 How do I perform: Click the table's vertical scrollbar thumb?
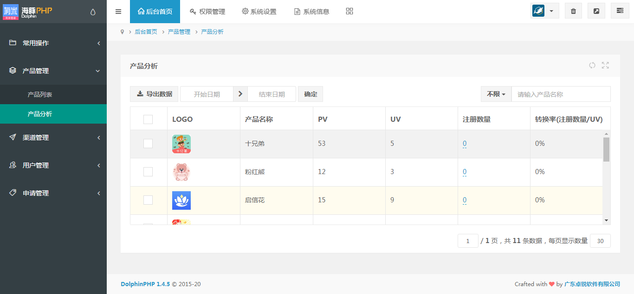coord(606,149)
